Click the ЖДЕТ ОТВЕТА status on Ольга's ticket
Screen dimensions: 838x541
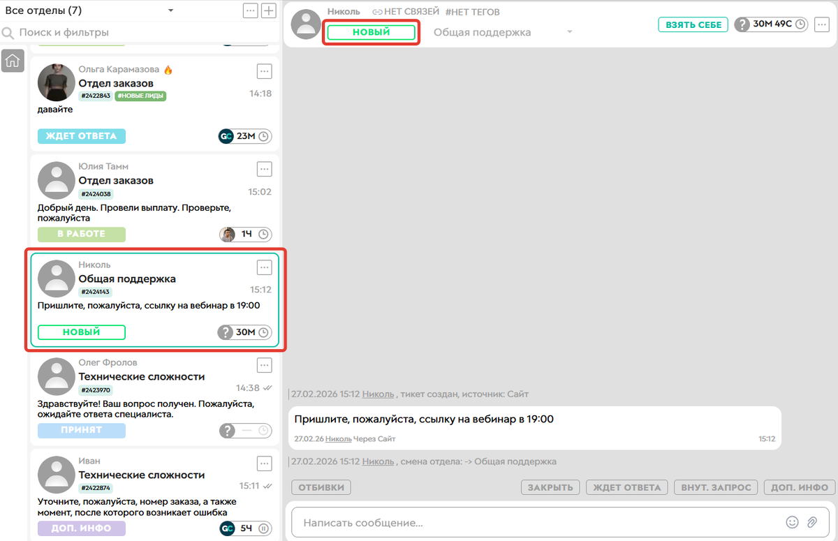[x=82, y=136]
